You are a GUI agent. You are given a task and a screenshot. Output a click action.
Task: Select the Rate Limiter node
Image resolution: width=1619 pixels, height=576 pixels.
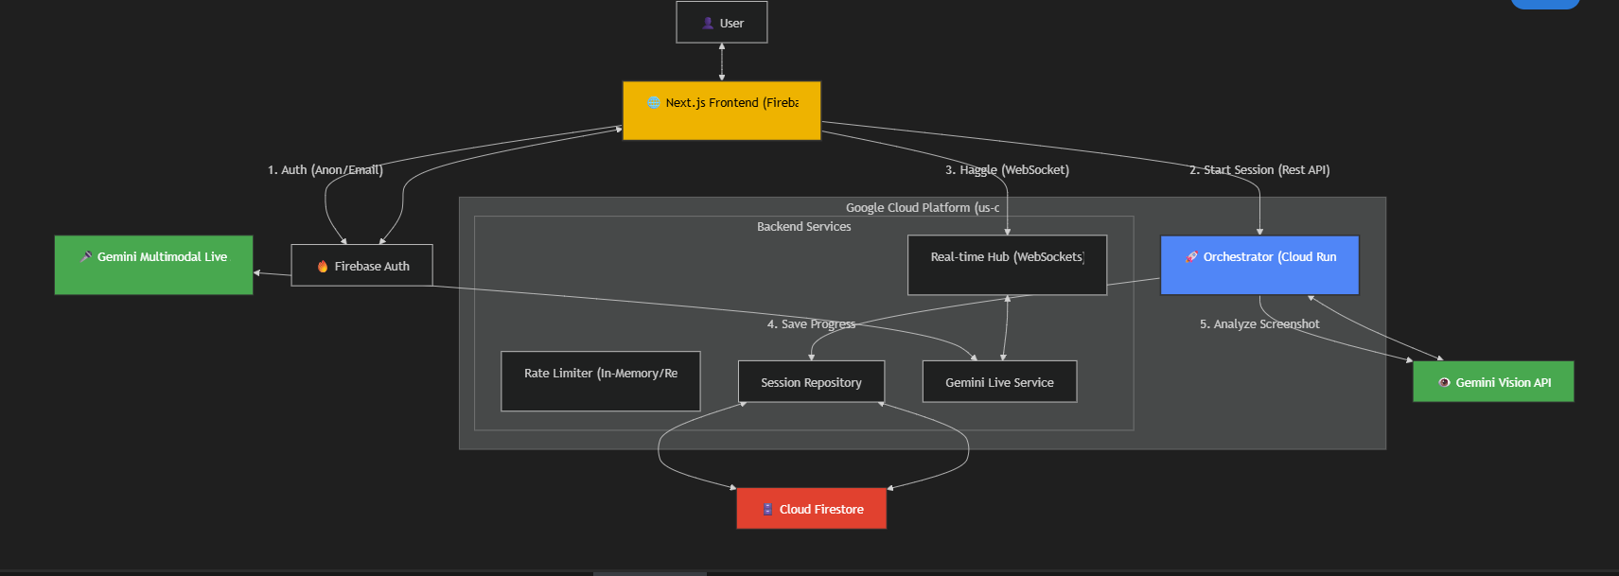coord(601,381)
